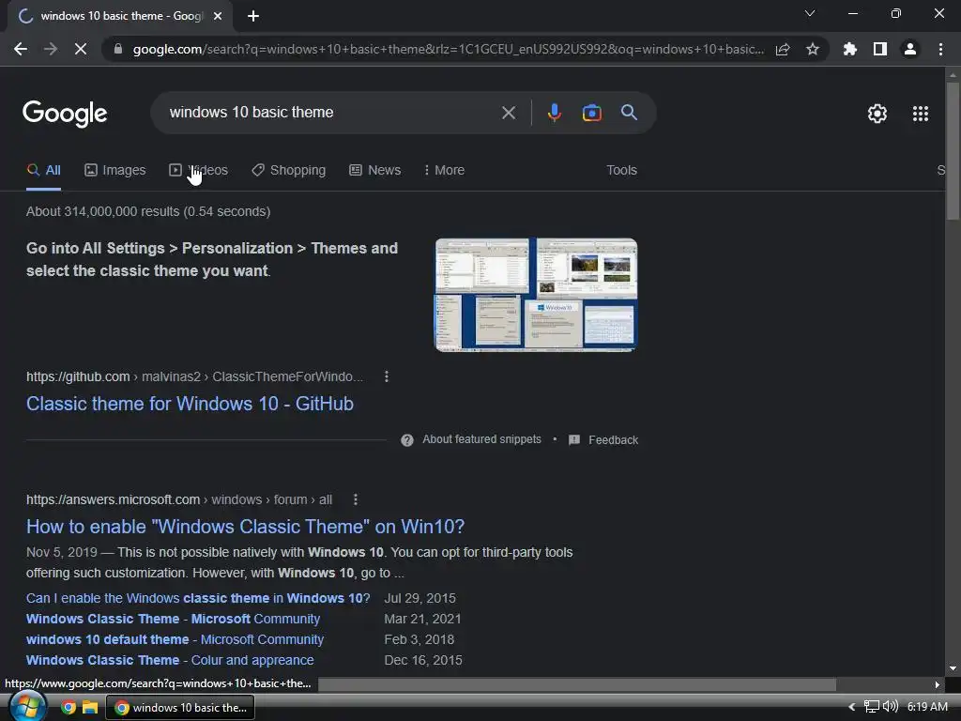961x721 pixels.
Task: Toggle Chrome side panel
Action: click(x=880, y=49)
